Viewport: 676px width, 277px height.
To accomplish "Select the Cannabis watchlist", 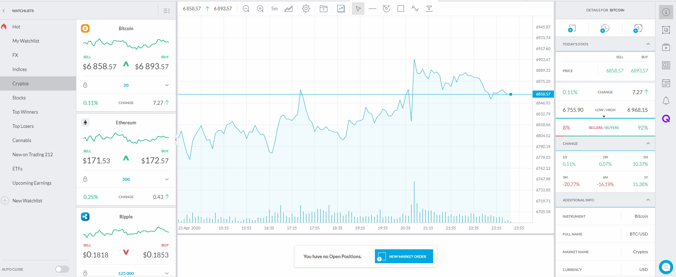I will 22,140.
